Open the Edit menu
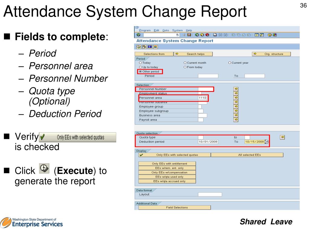The width and height of the screenshot is (310, 233). (x=157, y=30)
